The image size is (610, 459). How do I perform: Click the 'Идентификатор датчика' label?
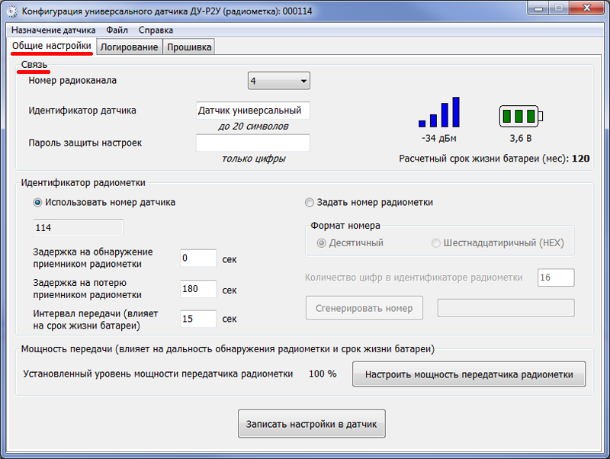tap(82, 111)
